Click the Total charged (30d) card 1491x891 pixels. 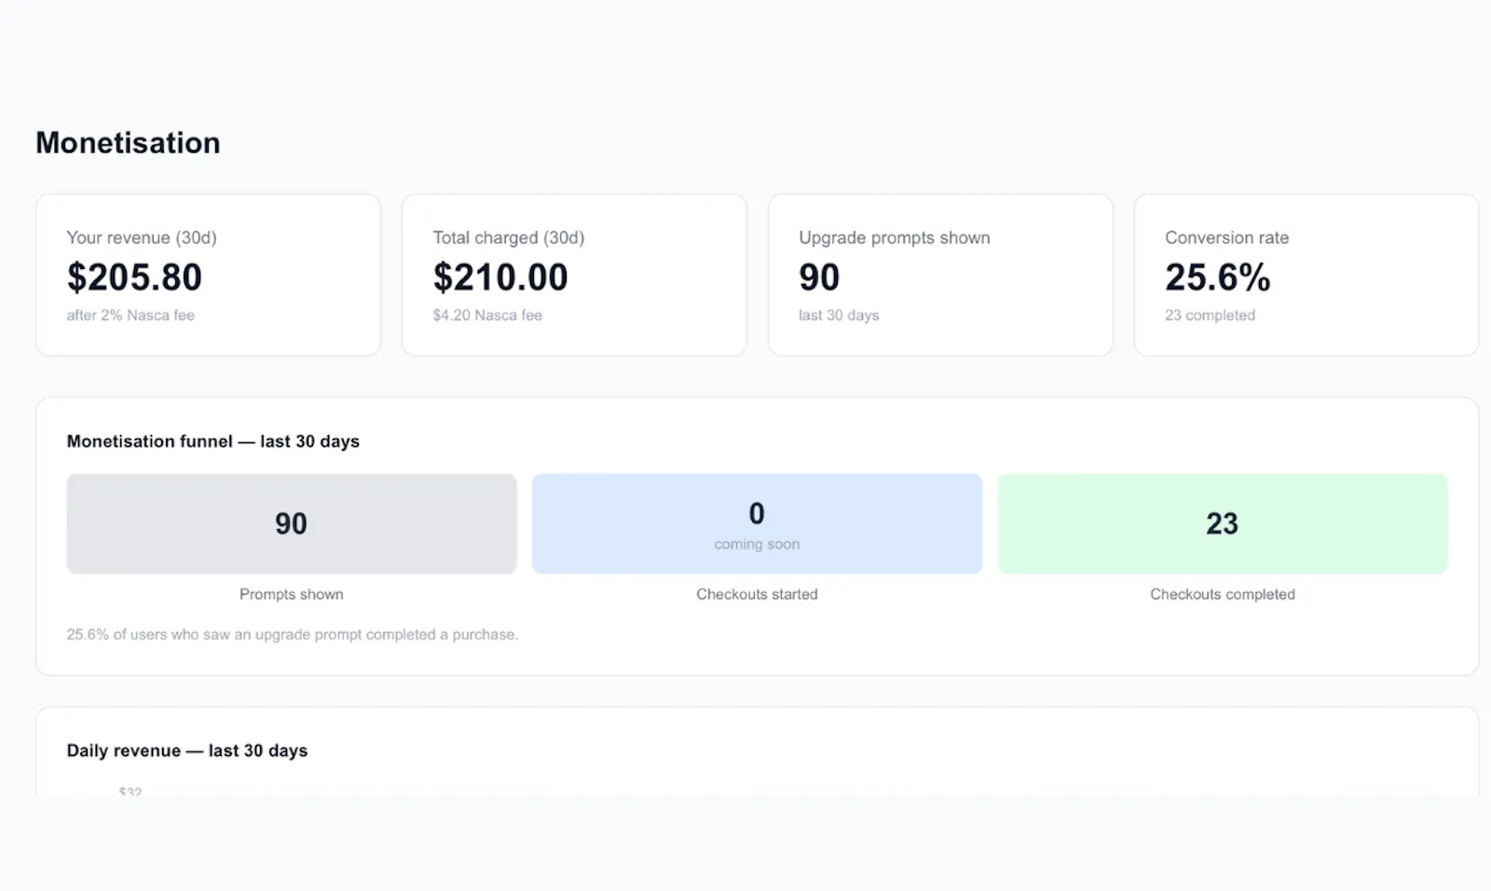pyautogui.click(x=574, y=275)
